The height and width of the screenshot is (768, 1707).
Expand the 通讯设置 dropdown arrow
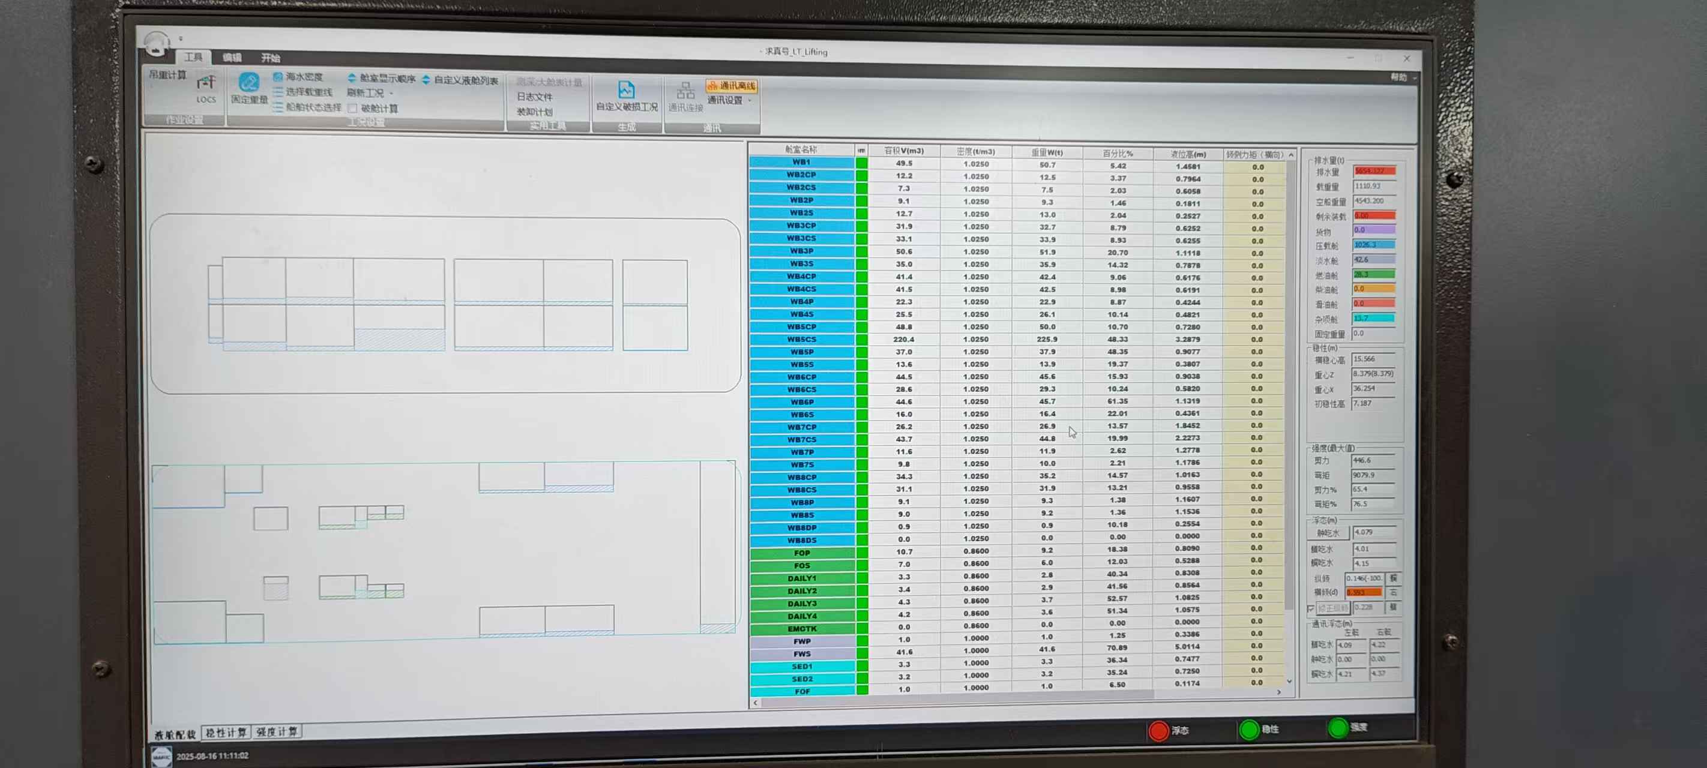pyautogui.click(x=750, y=101)
